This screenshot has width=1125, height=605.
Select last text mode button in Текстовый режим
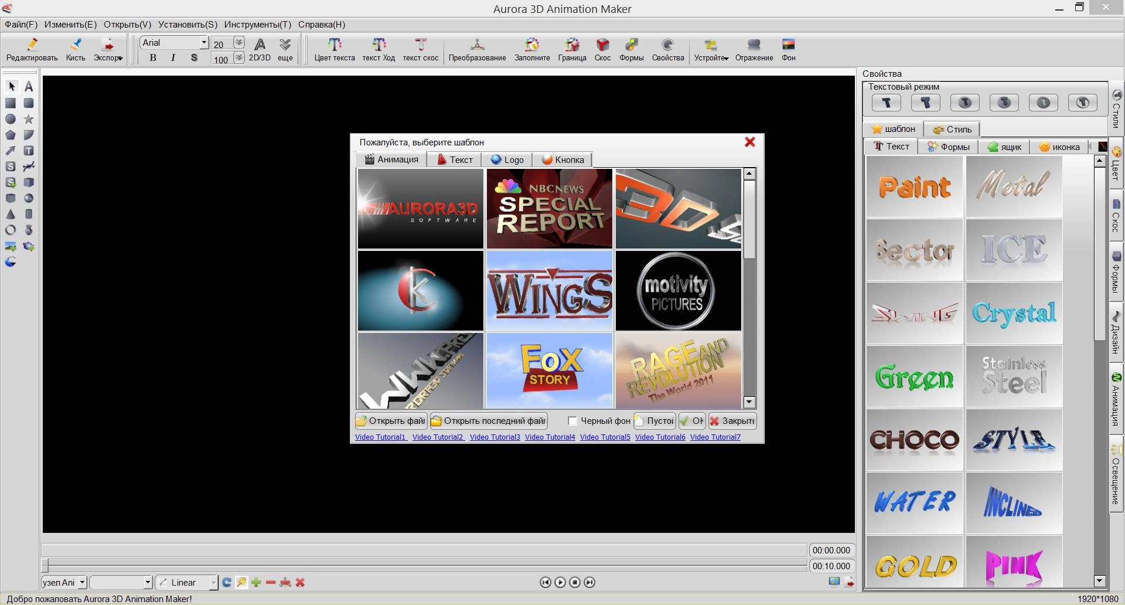(1083, 103)
